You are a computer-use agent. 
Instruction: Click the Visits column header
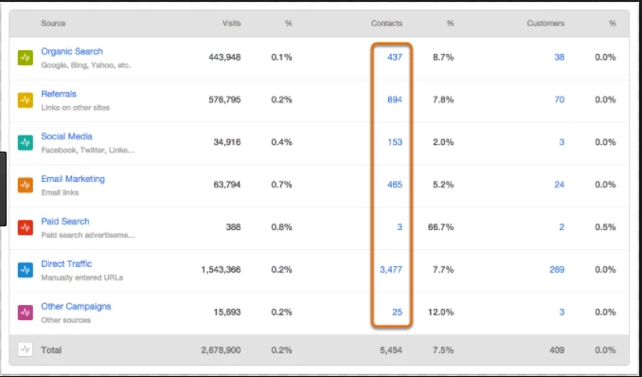click(x=231, y=24)
